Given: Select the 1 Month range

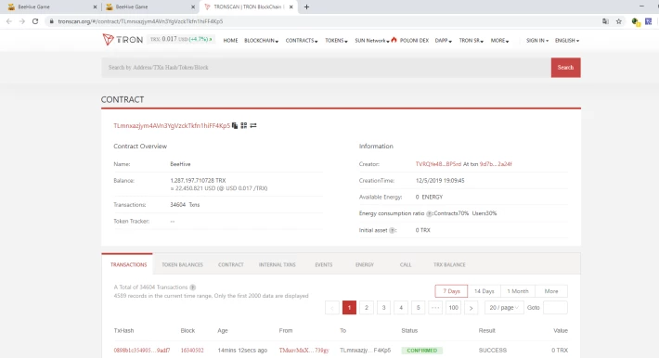Looking at the screenshot, I should tap(518, 291).
